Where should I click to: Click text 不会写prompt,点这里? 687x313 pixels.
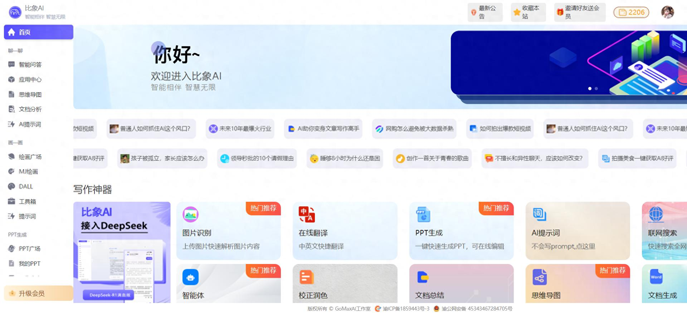pos(564,246)
